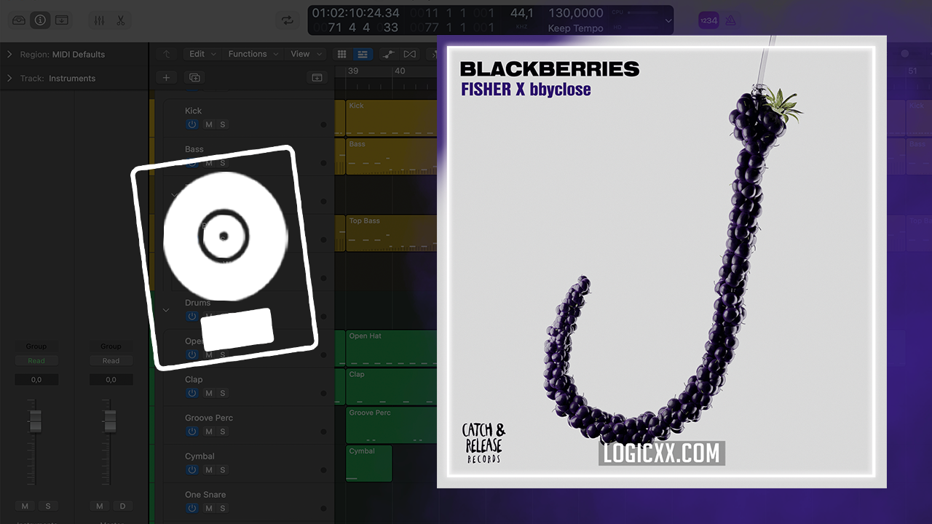
Task: Click the Blackberries album cover artwork
Action: [x=661, y=262]
